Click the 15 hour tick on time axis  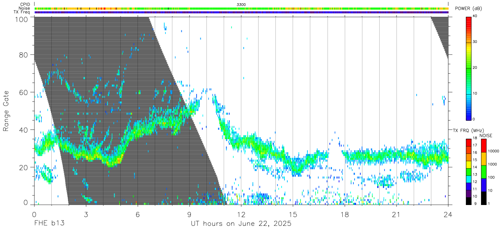293,214
